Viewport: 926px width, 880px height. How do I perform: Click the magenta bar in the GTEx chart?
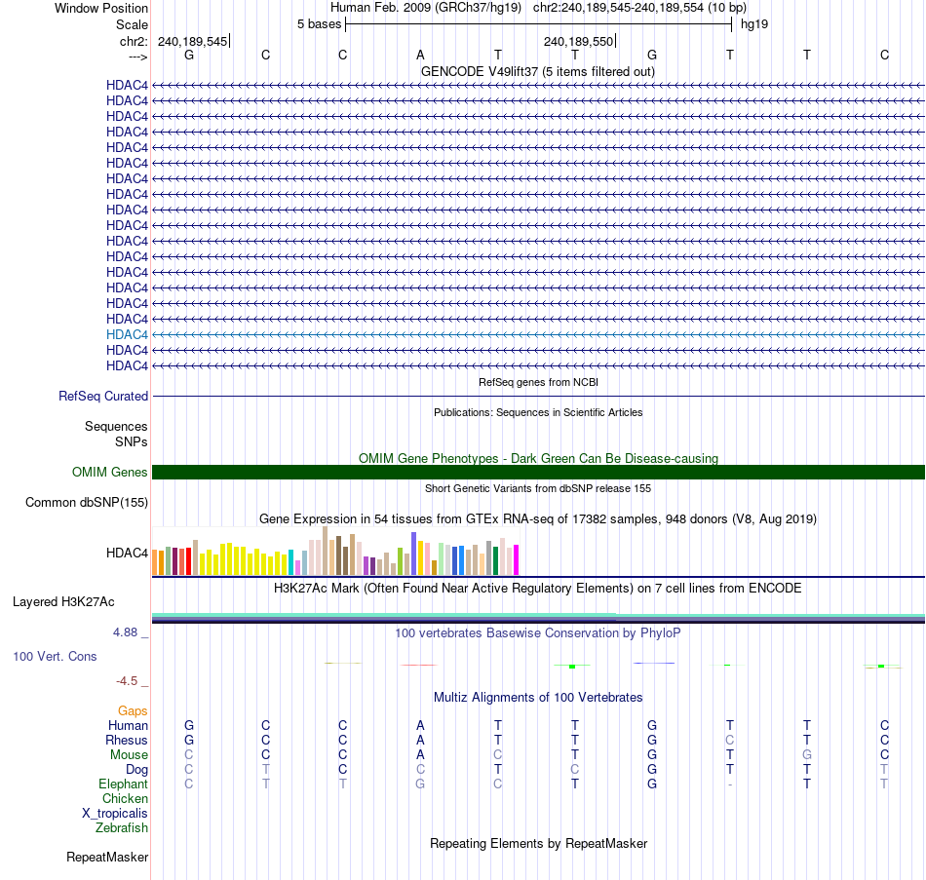(517, 560)
